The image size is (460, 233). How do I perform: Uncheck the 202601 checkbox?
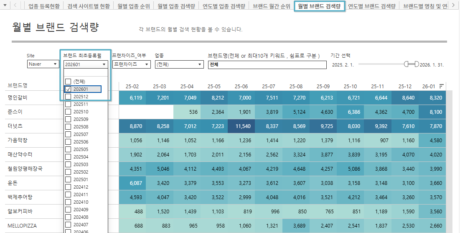[x=68, y=89]
